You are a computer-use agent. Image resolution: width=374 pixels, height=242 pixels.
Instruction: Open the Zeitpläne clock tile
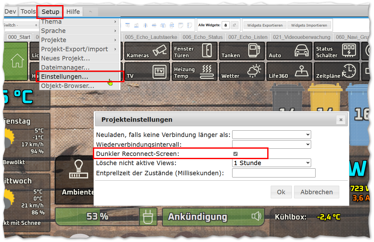pos(336,71)
